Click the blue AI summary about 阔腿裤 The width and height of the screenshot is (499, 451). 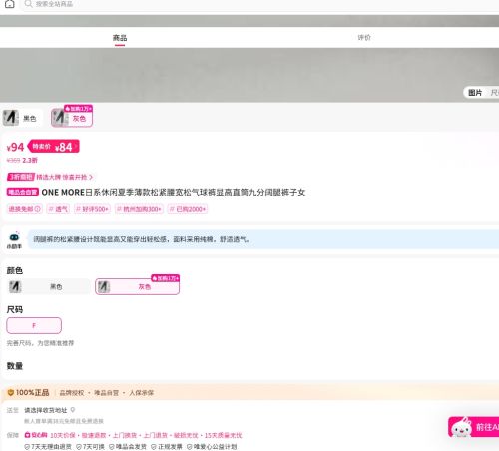tap(262, 239)
